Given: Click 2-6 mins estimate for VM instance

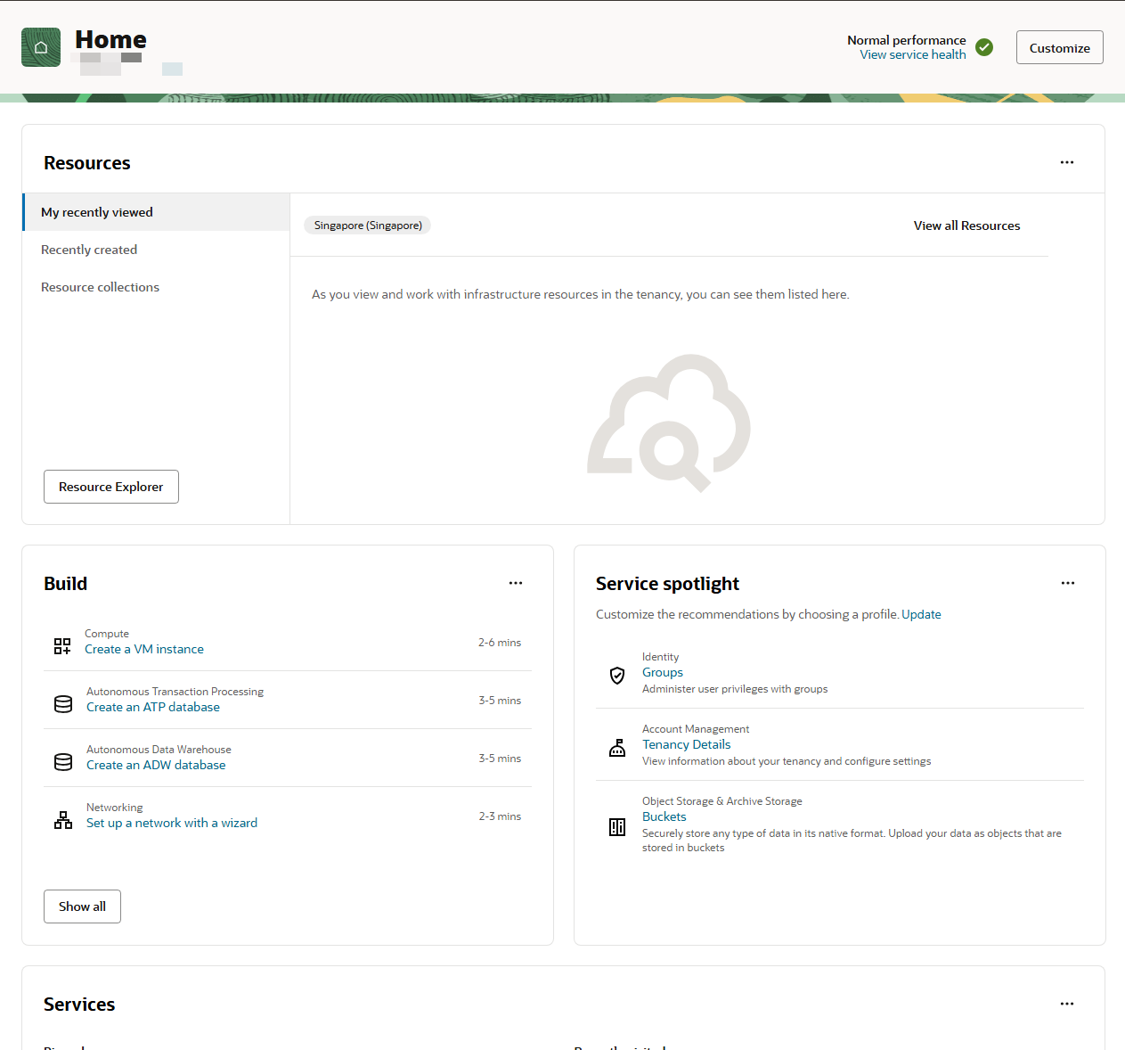Looking at the screenshot, I should [500, 643].
